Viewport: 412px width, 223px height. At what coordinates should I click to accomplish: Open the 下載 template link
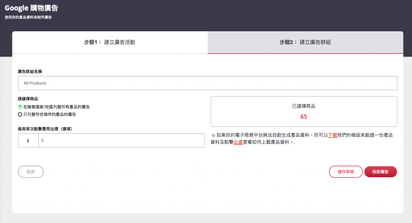[332, 135]
